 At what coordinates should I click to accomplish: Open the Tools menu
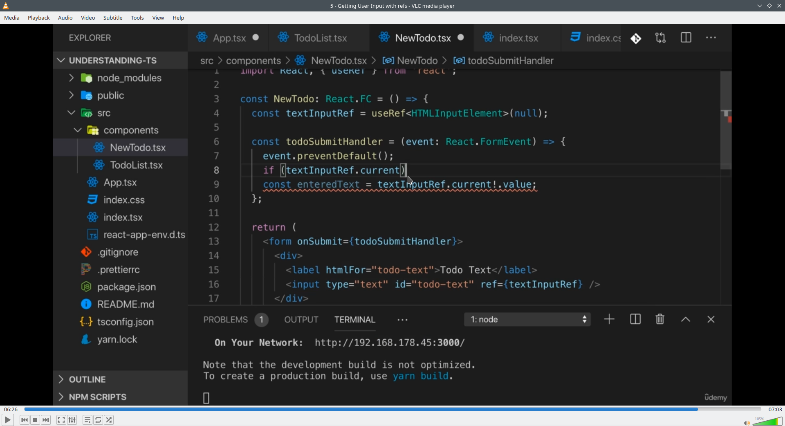137,18
